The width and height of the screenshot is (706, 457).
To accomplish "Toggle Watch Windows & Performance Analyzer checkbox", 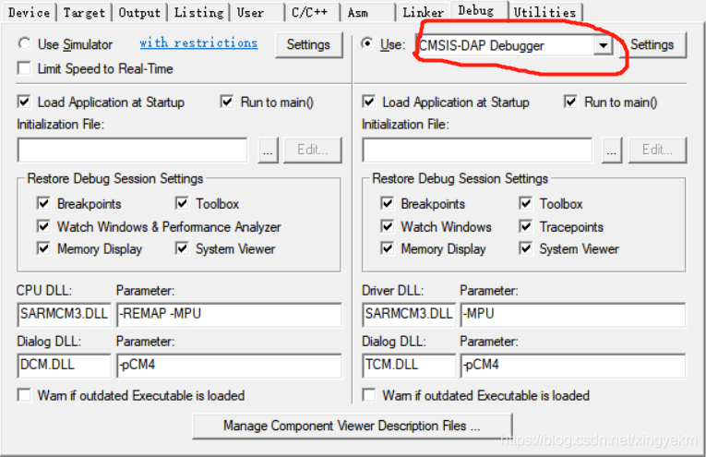I will tap(43, 226).
